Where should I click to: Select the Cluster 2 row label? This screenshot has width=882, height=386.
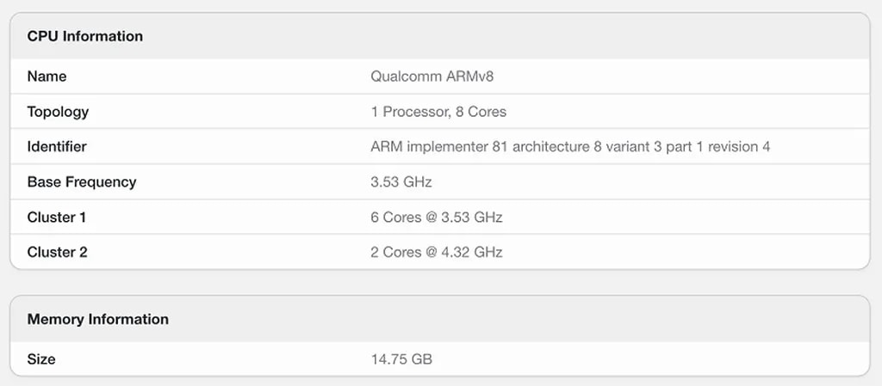[x=57, y=253]
